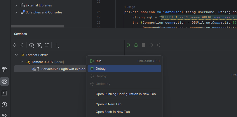Click the green Run icon in the Services toolbar
The height and width of the screenshot is (117, 237).
pos(128,45)
